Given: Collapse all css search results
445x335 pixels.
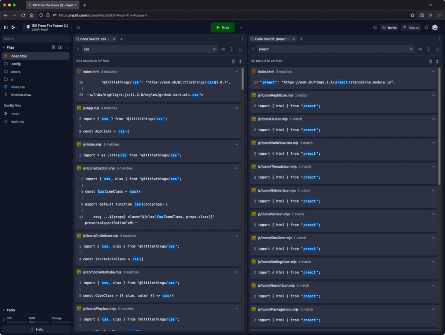Looking at the screenshot, I should pos(241,61).
